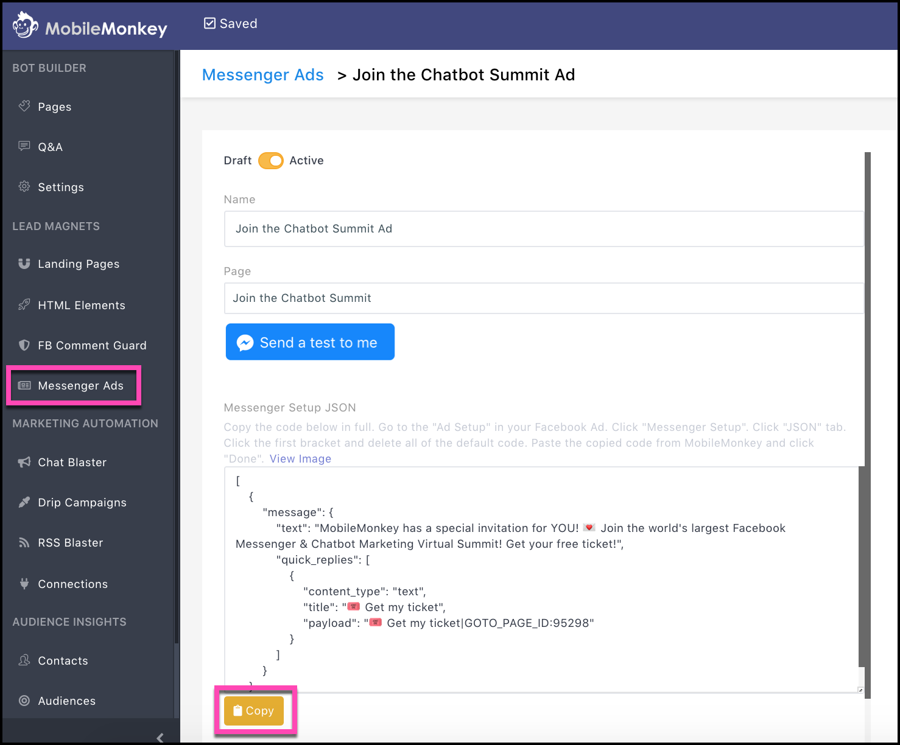Click the Send a test to me button
The width and height of the screenshot is (900, 745).
pos(310,341)
